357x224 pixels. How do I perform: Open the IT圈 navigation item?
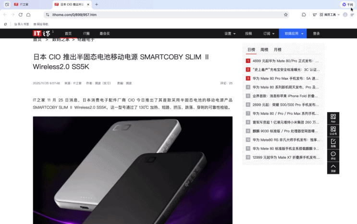pos(86,34)
